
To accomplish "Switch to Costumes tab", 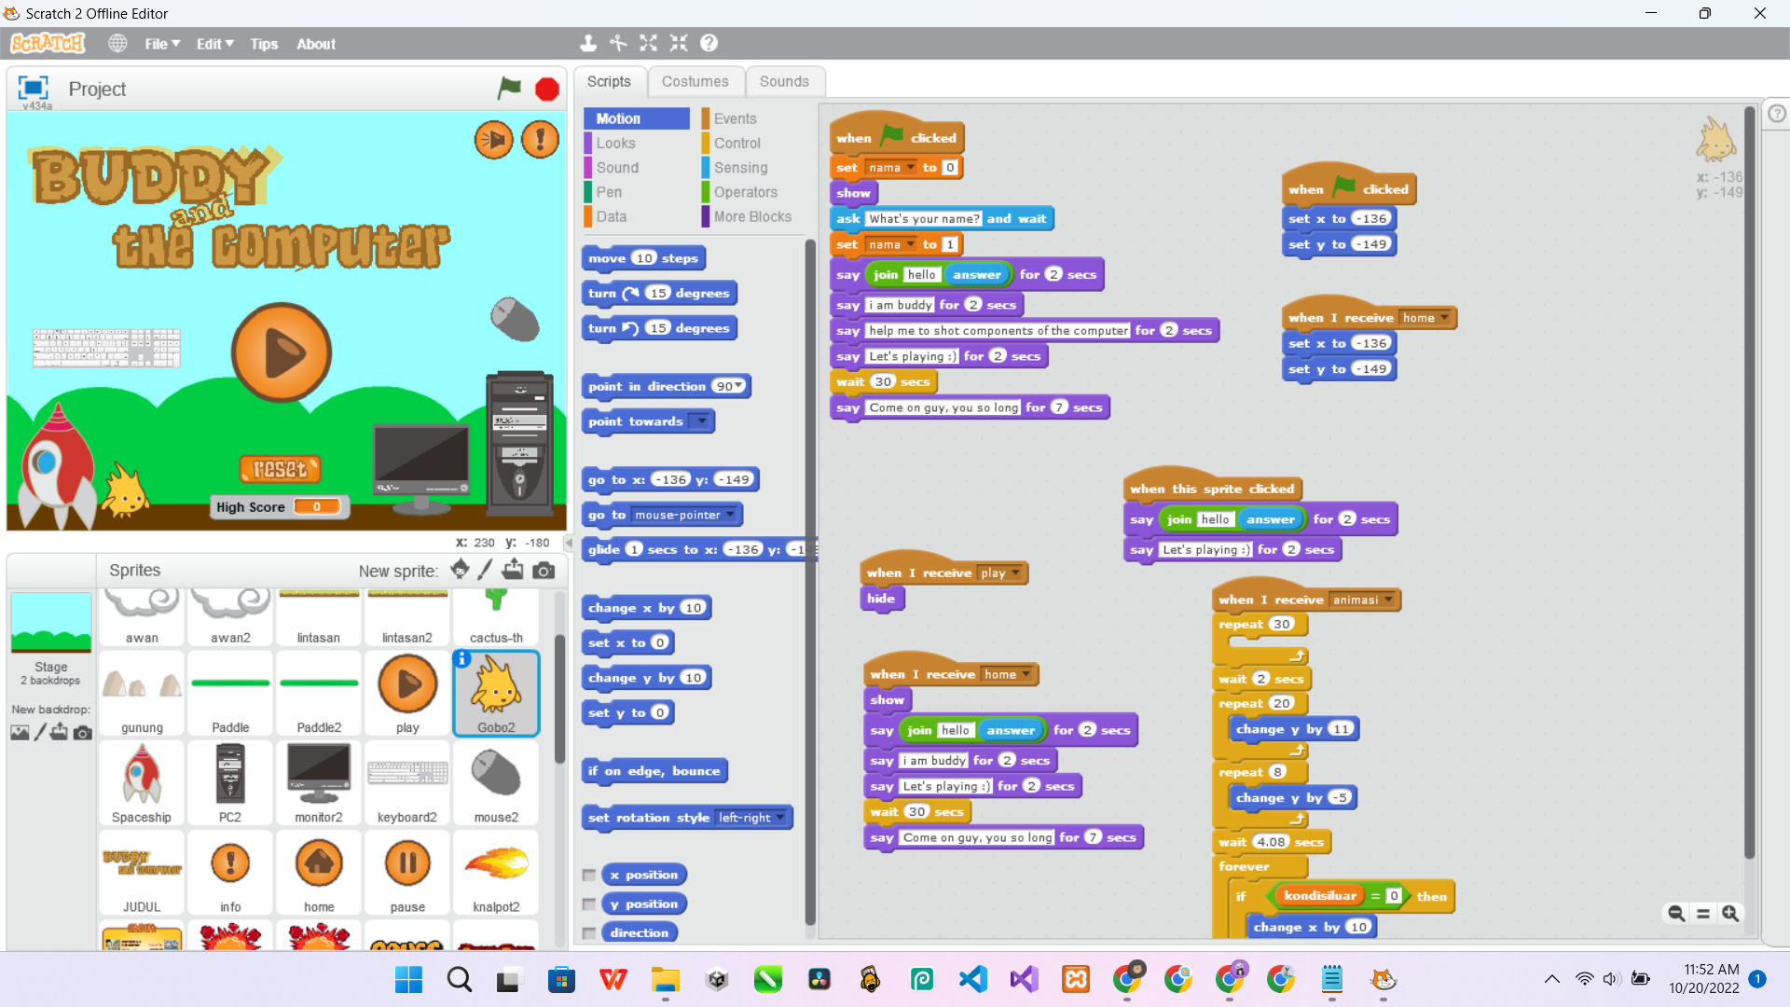I will pyautogui.click(x=695, y=82).
